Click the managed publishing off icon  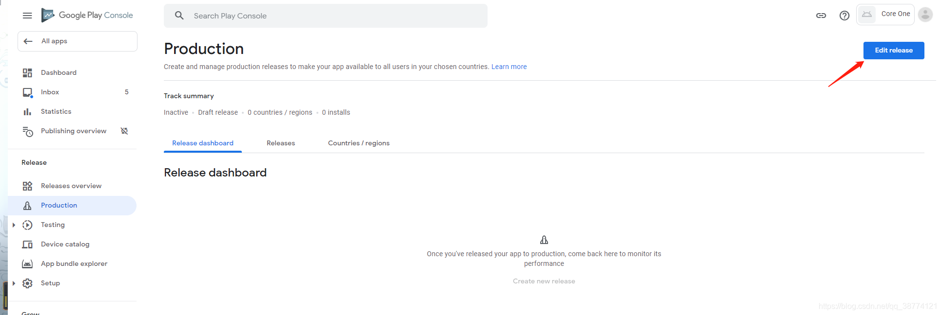[124, 131]
